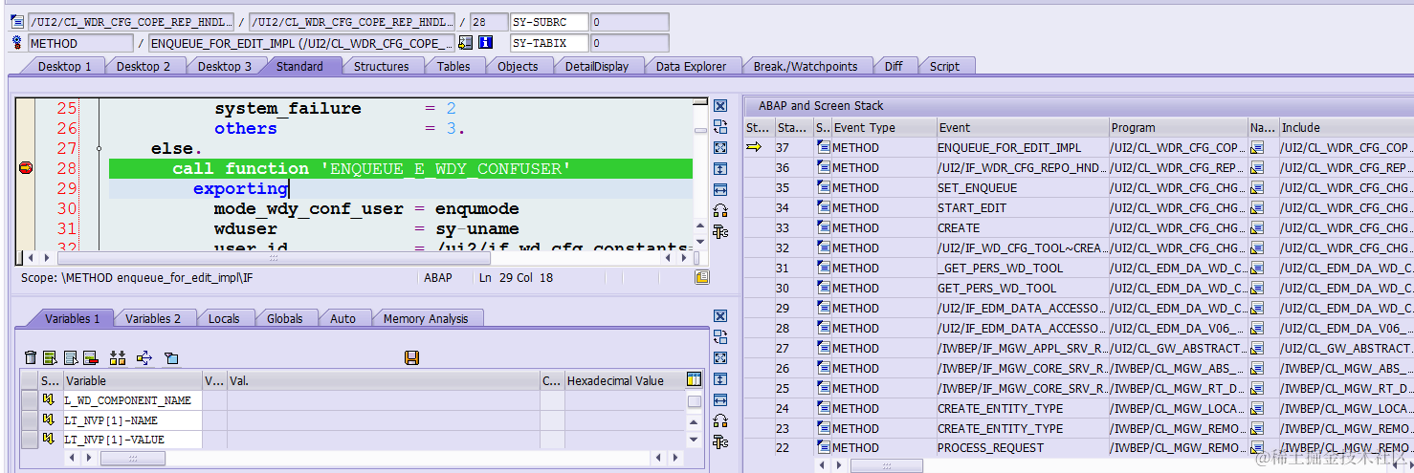
Task: Click the save layout floppy disk icon
Action: coord(412,357)
